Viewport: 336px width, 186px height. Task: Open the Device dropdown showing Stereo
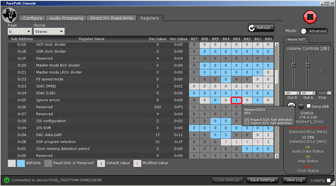point(49,31)
